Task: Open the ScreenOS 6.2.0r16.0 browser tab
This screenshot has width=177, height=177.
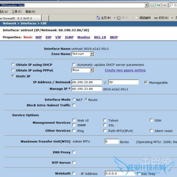Action: (x=21, y=18)
